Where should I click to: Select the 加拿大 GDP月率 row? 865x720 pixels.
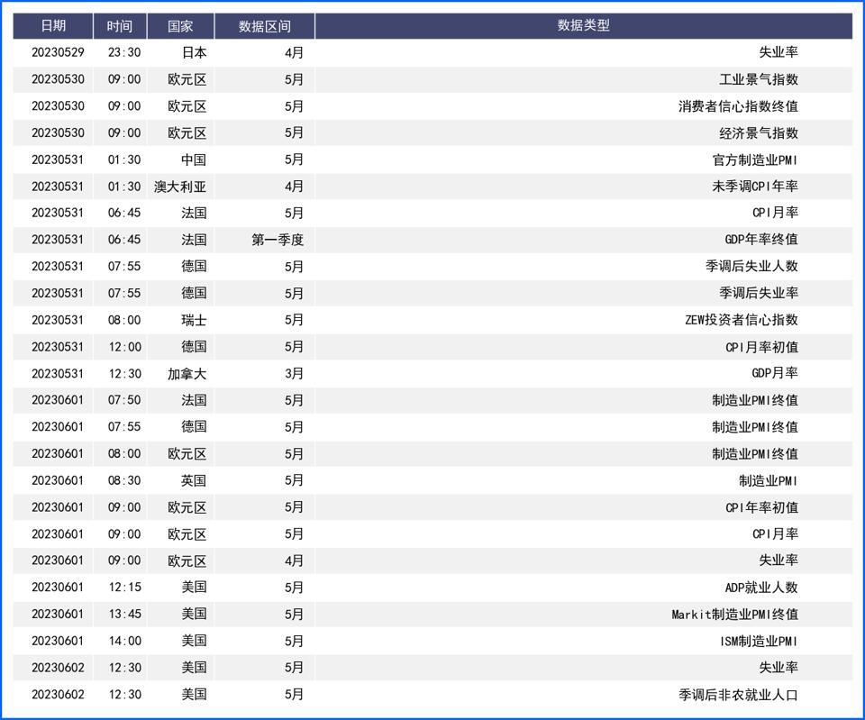pyautogui.click(x=432, y=373)
